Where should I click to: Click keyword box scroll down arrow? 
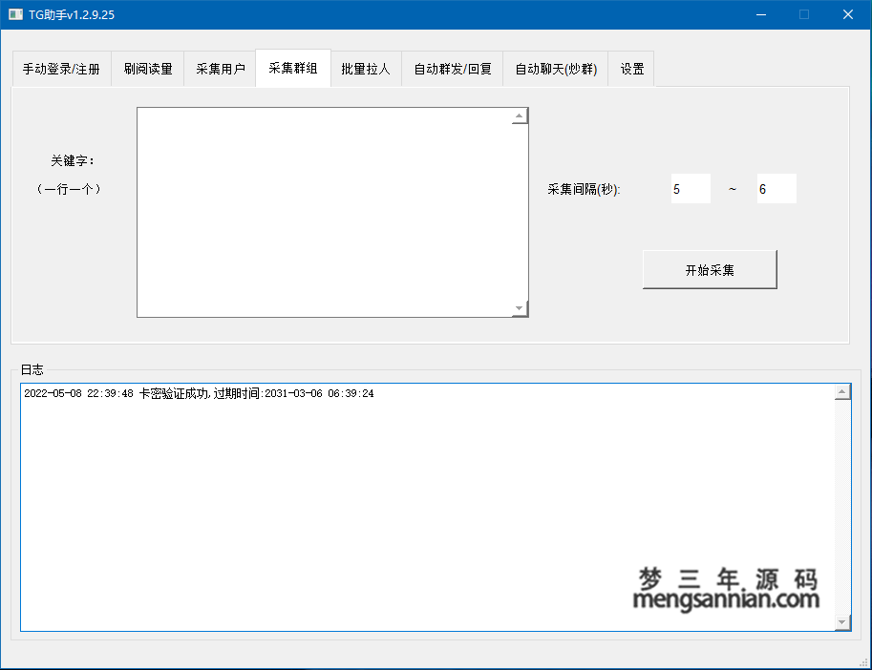pyautogui.click(x=520, y=308)
